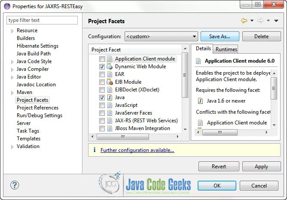Click Details pane horizontal scrollbar thumb
The image size is (287, 200).
click(220, 132)
